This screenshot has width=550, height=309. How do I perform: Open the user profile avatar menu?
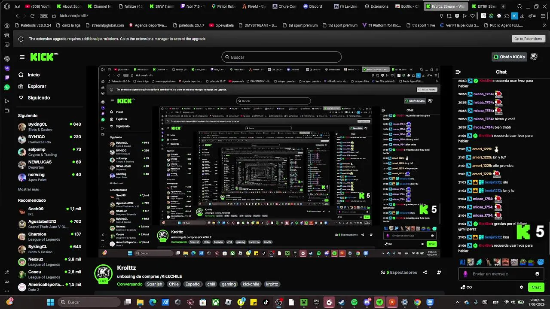pos(534,57)
